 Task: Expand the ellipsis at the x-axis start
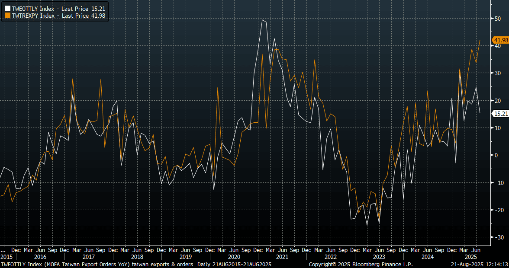3,250
